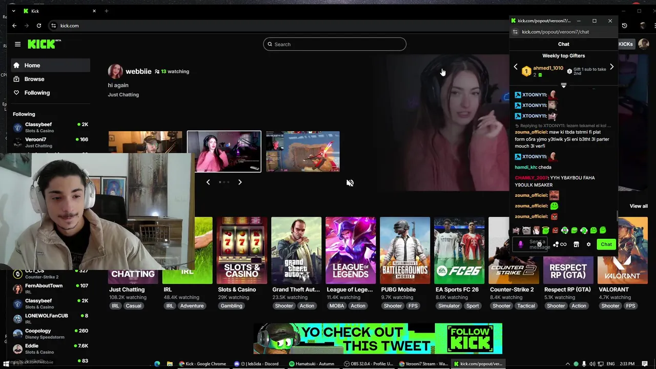This screenshot has width=656, height=369.
Task: Click Casual tag under Just Chatting
Action: click(x=133, y=306)
